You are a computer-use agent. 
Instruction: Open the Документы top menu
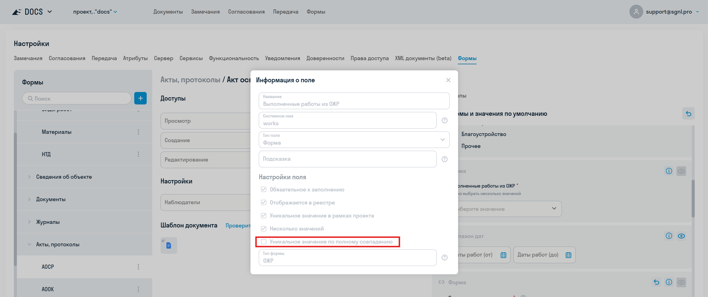tap(168, 12)
